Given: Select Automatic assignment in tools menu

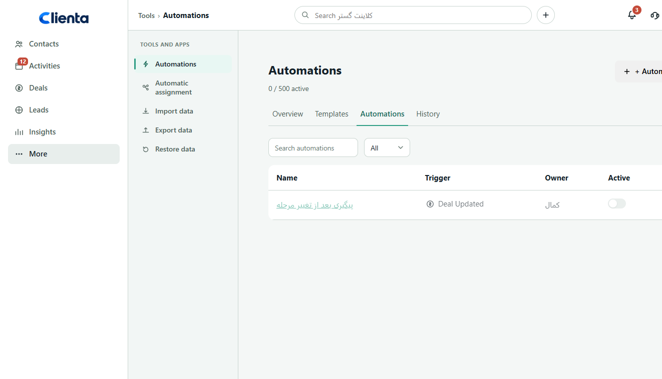Looking at the screenshot, I should [x=183, y=87].
